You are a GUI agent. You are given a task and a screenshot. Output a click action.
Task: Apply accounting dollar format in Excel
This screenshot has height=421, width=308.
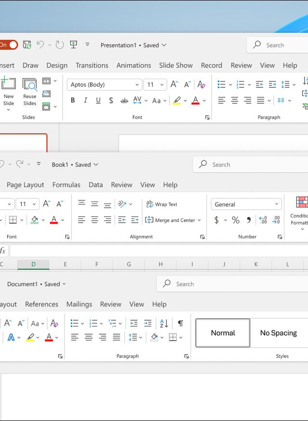pyautogui.click(x=217, y=220)
